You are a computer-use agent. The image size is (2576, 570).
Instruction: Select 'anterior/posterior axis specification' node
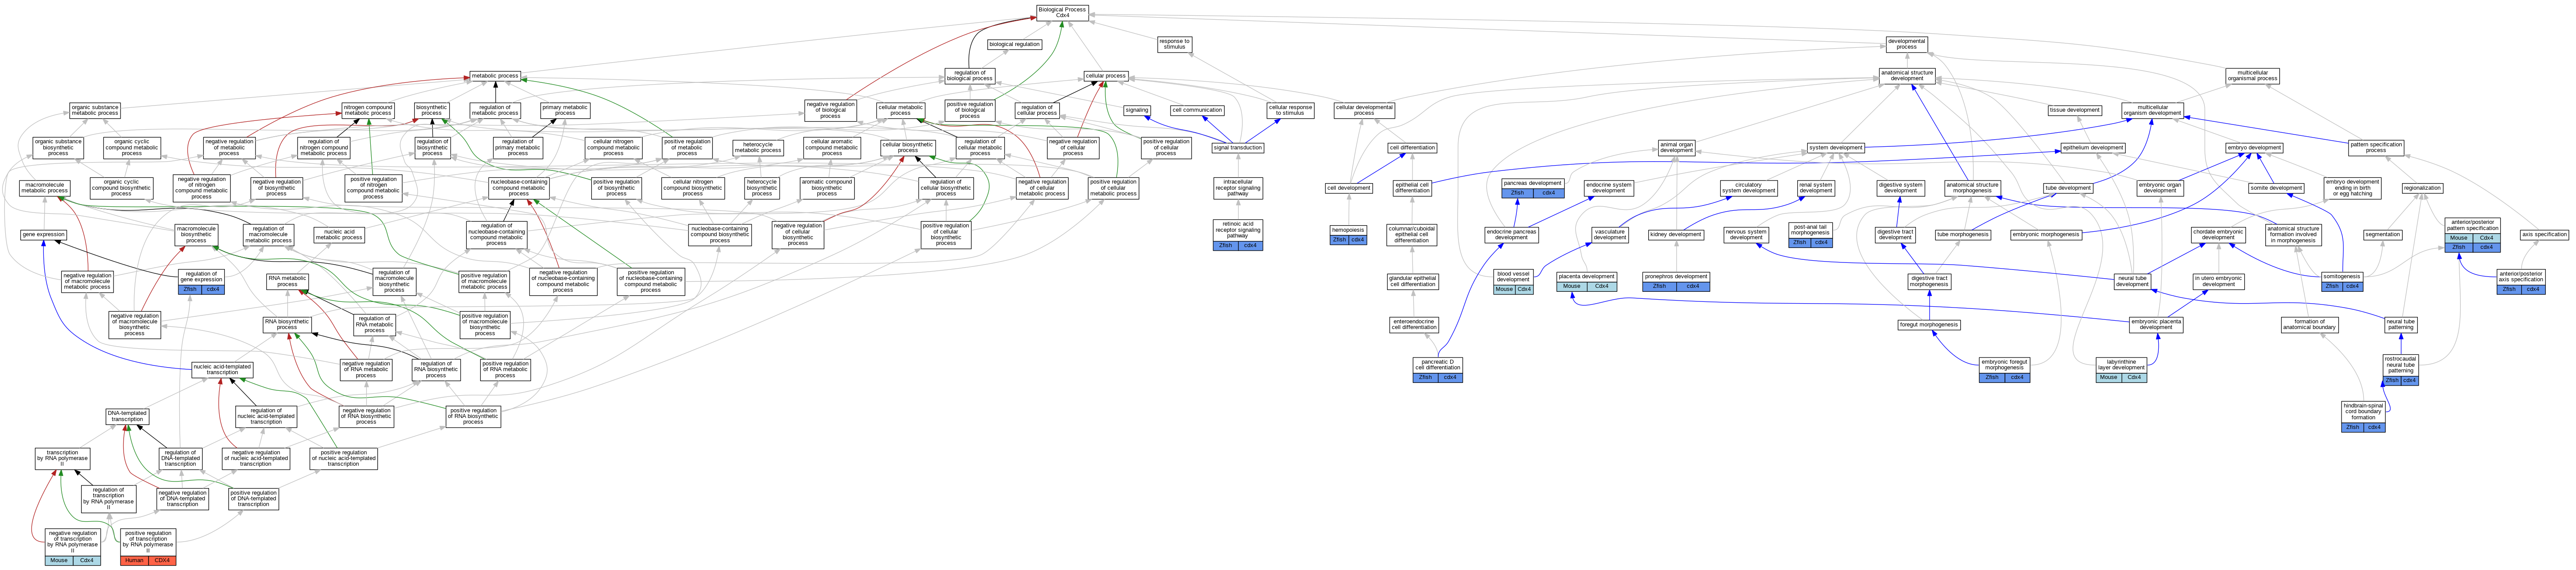point(2520,276)
